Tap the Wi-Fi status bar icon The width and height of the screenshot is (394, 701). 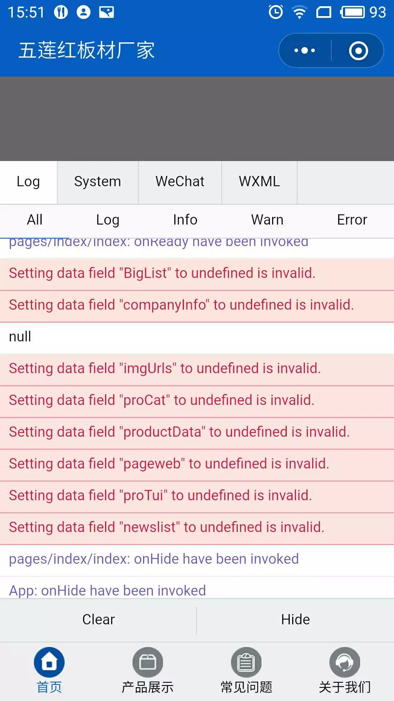click(299, 12)
